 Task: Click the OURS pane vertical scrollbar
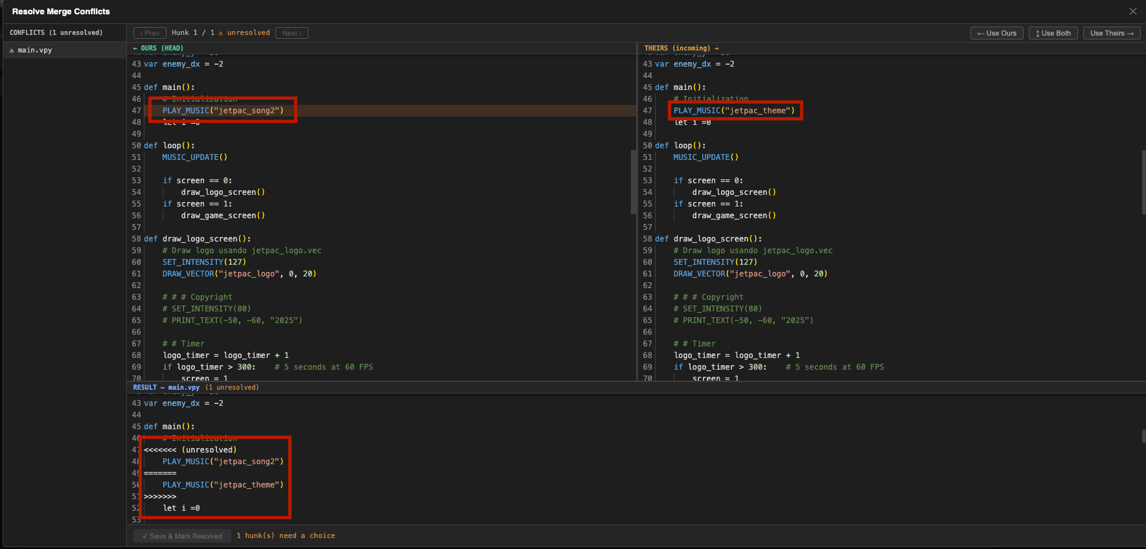point(634,182)
